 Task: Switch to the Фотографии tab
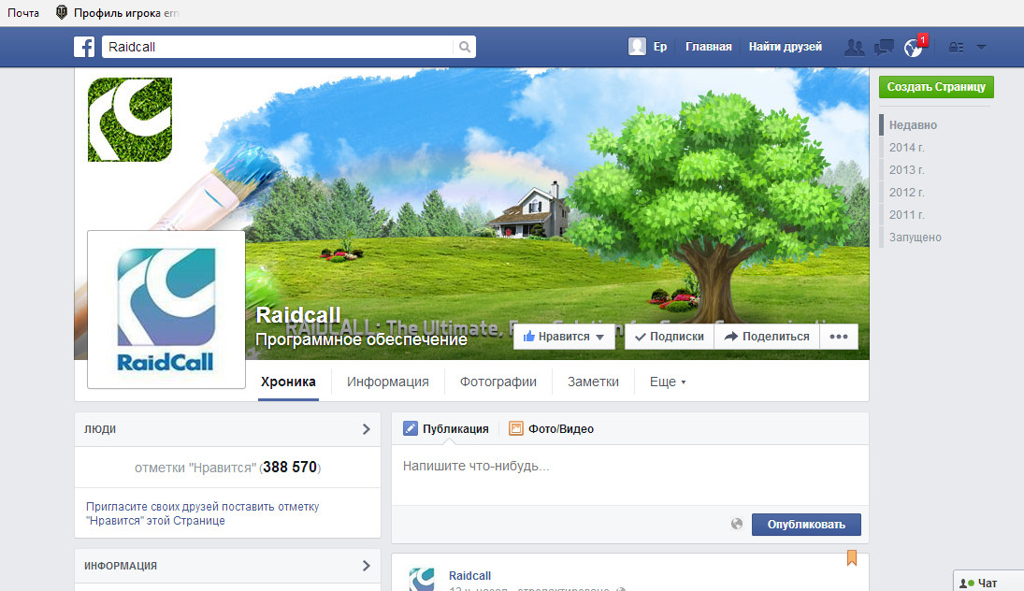(498, 382)
